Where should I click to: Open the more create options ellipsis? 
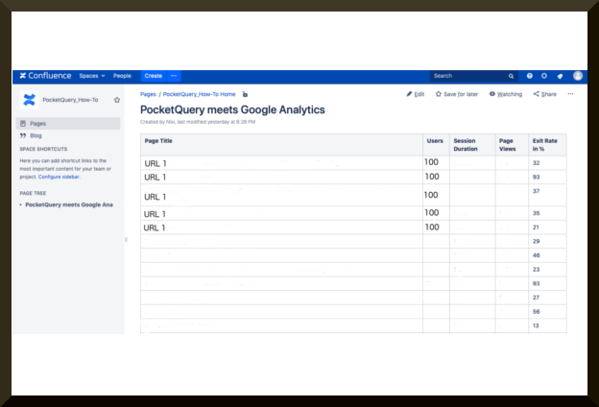coord(174,76)
